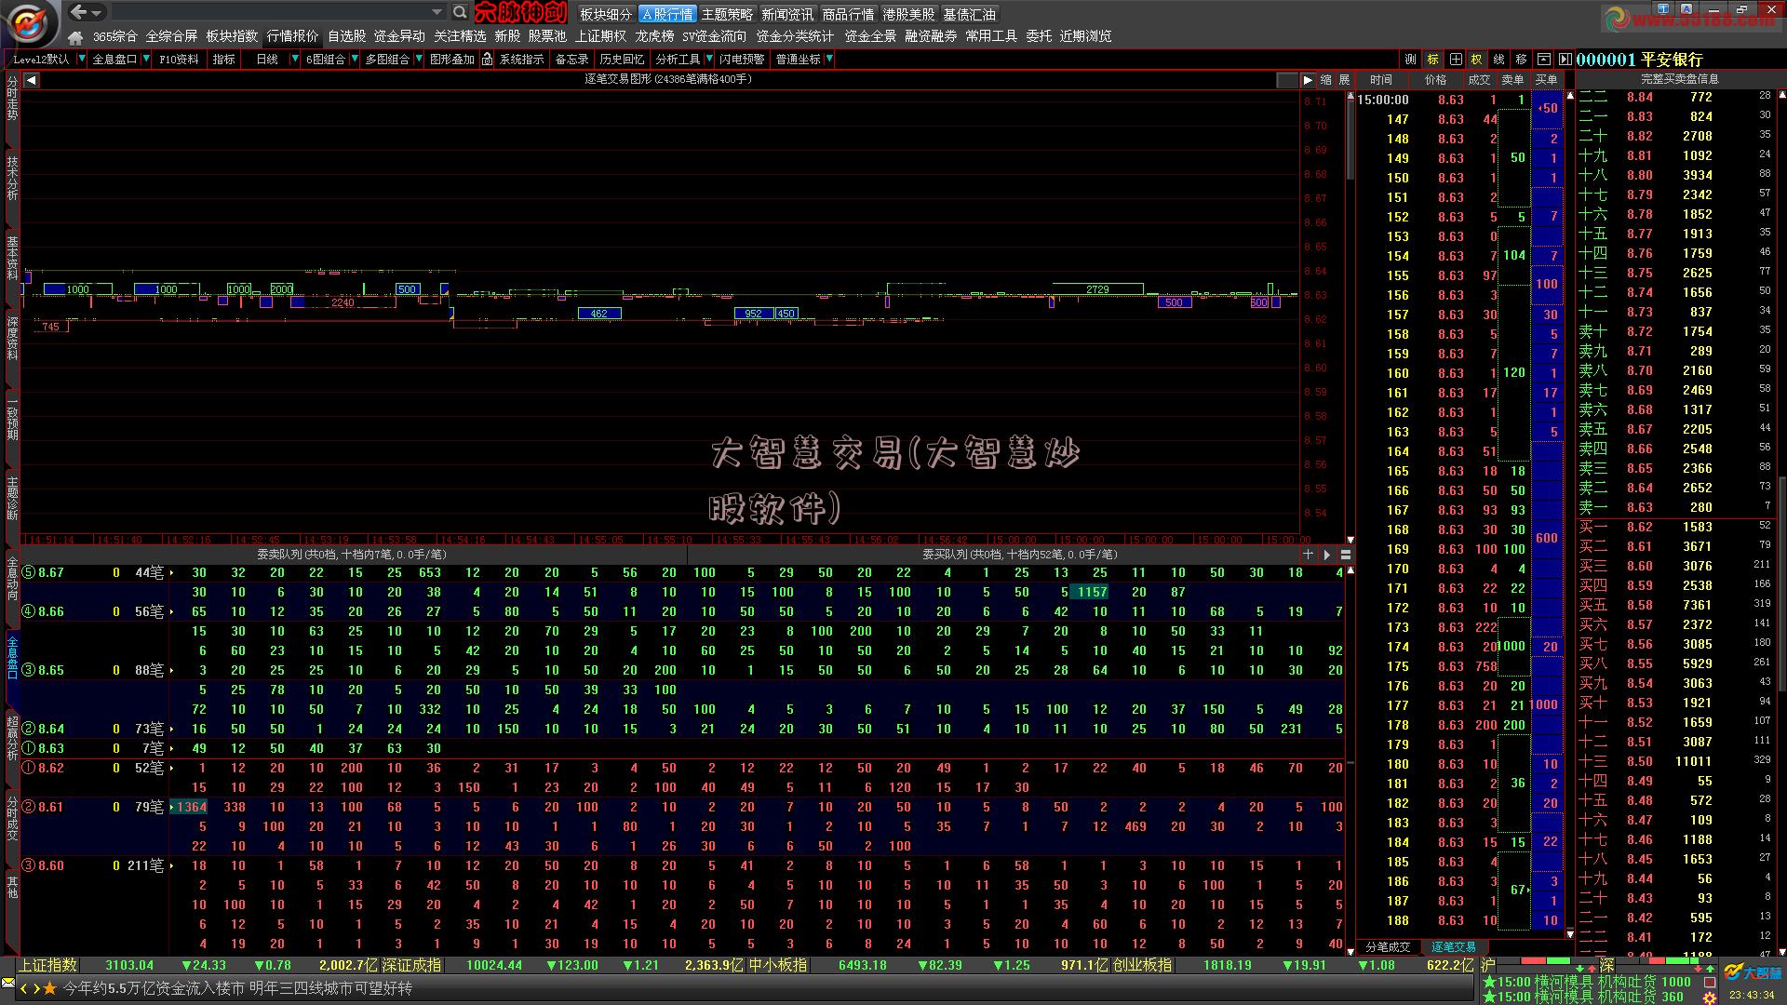The image size is (1787, 1005).
Task: Click the F10资料 button
Action: (179, 59)
